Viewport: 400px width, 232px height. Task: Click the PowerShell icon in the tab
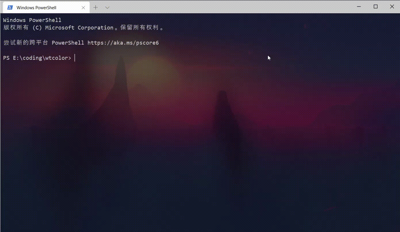click(x=10, y=8)
